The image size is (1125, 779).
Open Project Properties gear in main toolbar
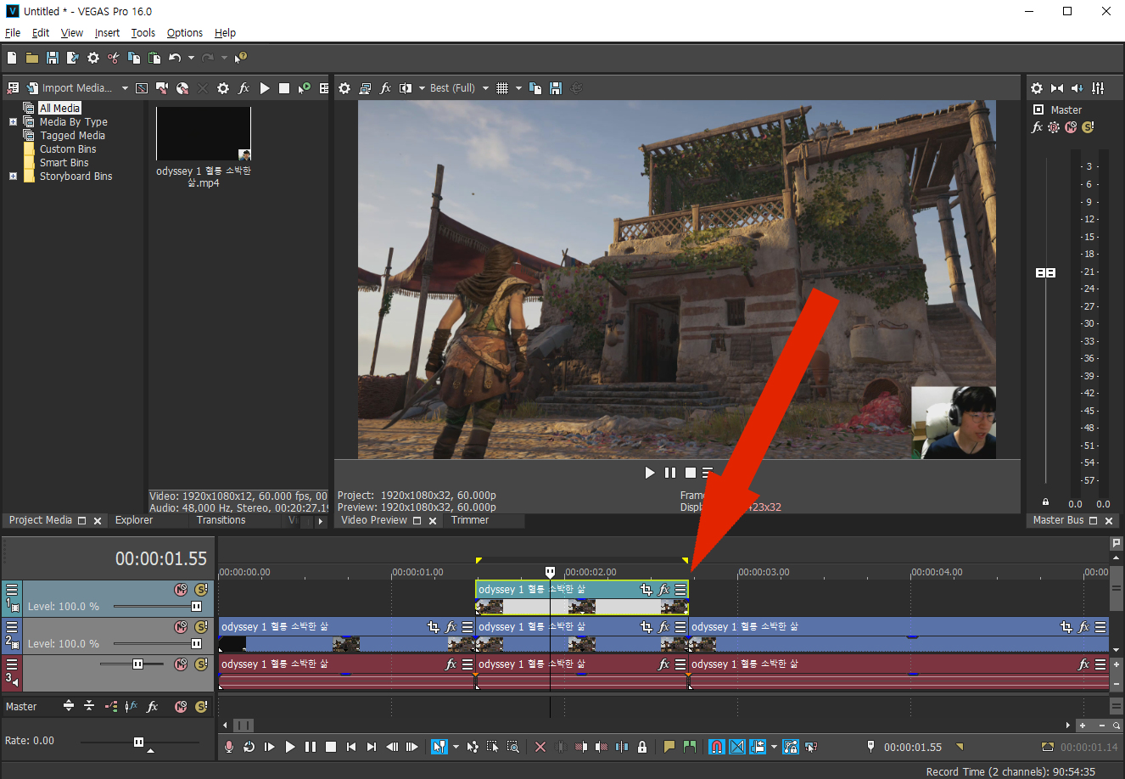tap(93, 58)
